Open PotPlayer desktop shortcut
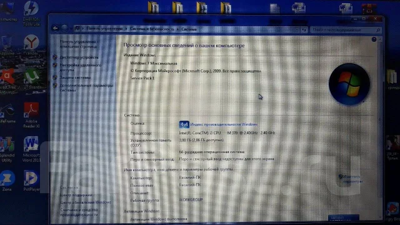The width and height of the screenshot is (400, 225). [x=31, y=181]
